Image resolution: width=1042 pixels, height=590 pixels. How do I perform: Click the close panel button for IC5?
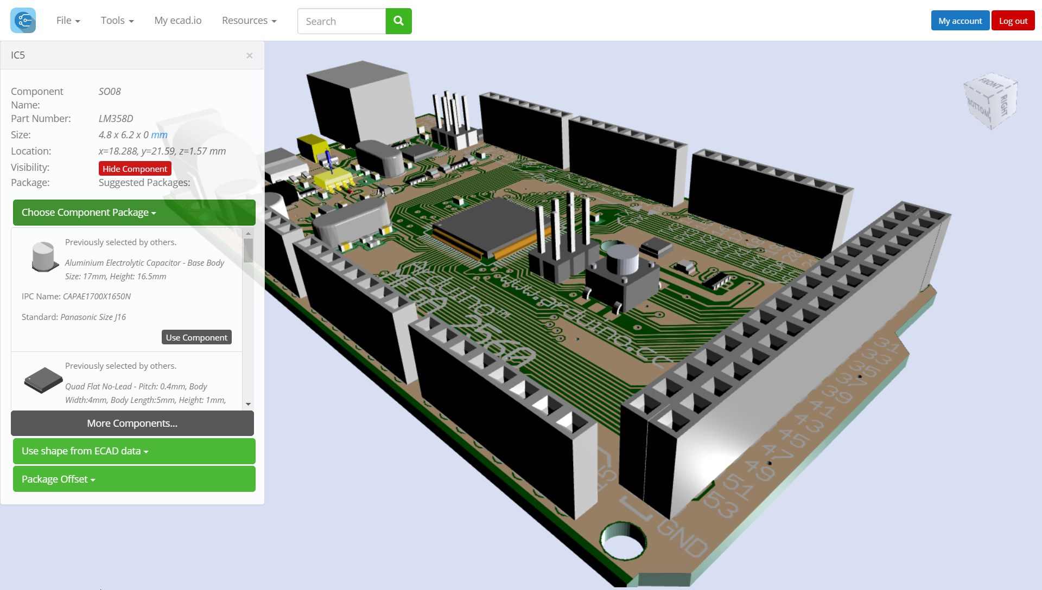coord(249,56)
